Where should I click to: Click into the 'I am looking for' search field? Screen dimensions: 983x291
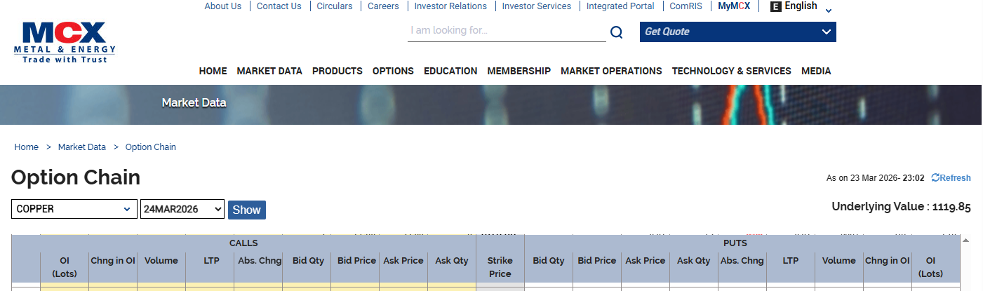tap(506, 31)
